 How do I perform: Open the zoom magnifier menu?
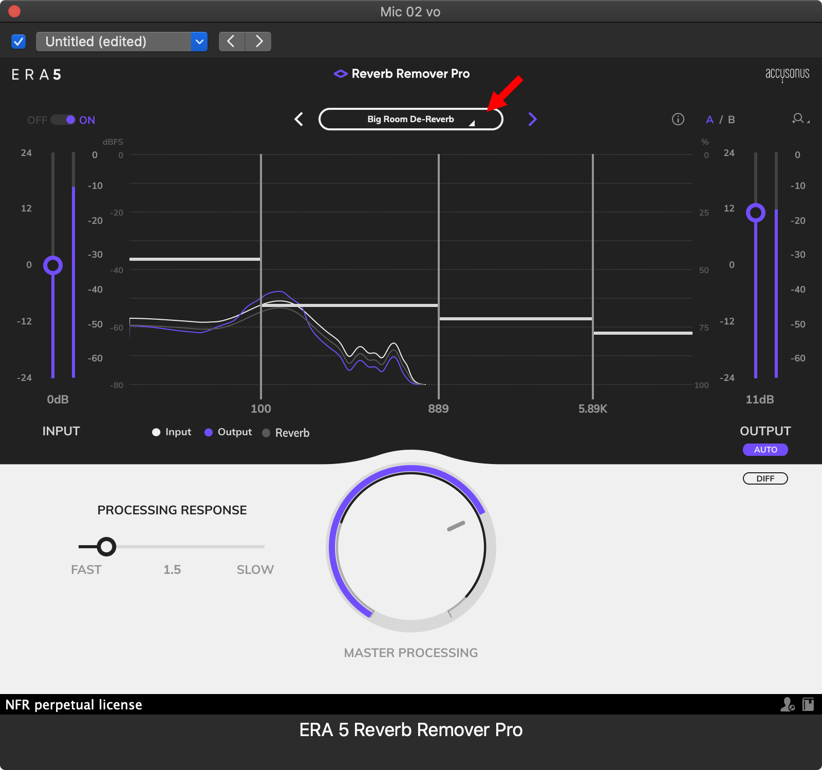[800, 119]
